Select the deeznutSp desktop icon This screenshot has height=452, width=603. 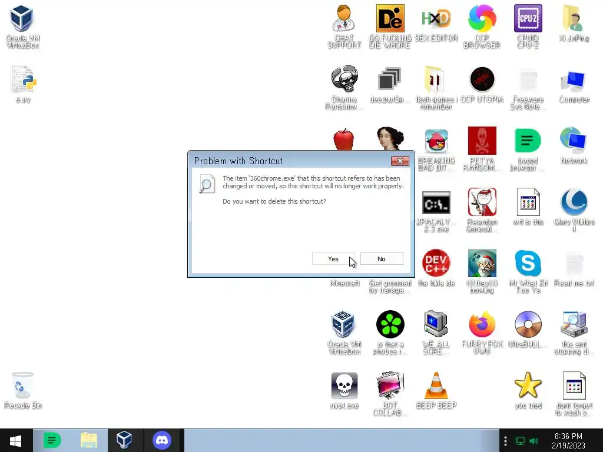(x=390, y=85)
